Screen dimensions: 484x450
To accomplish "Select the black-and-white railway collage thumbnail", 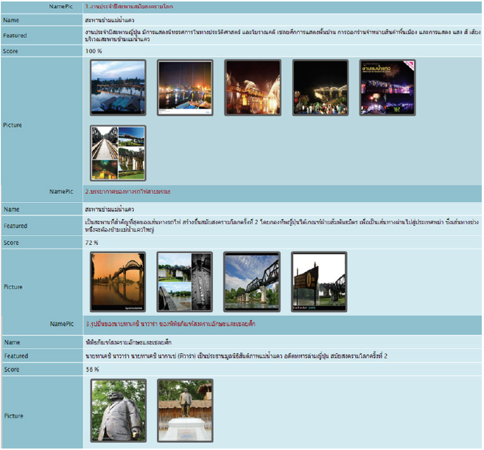I will [x=185, y=281].
